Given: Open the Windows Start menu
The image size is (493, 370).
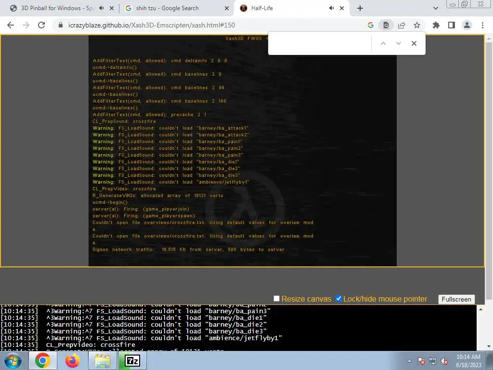Looking at the screenshot, I should coord(13,360).
